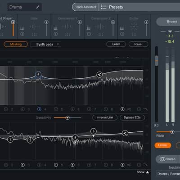Open the Compressor 2 preset list icon
Screen dimensions: 180x180
[x=89, y=28]
